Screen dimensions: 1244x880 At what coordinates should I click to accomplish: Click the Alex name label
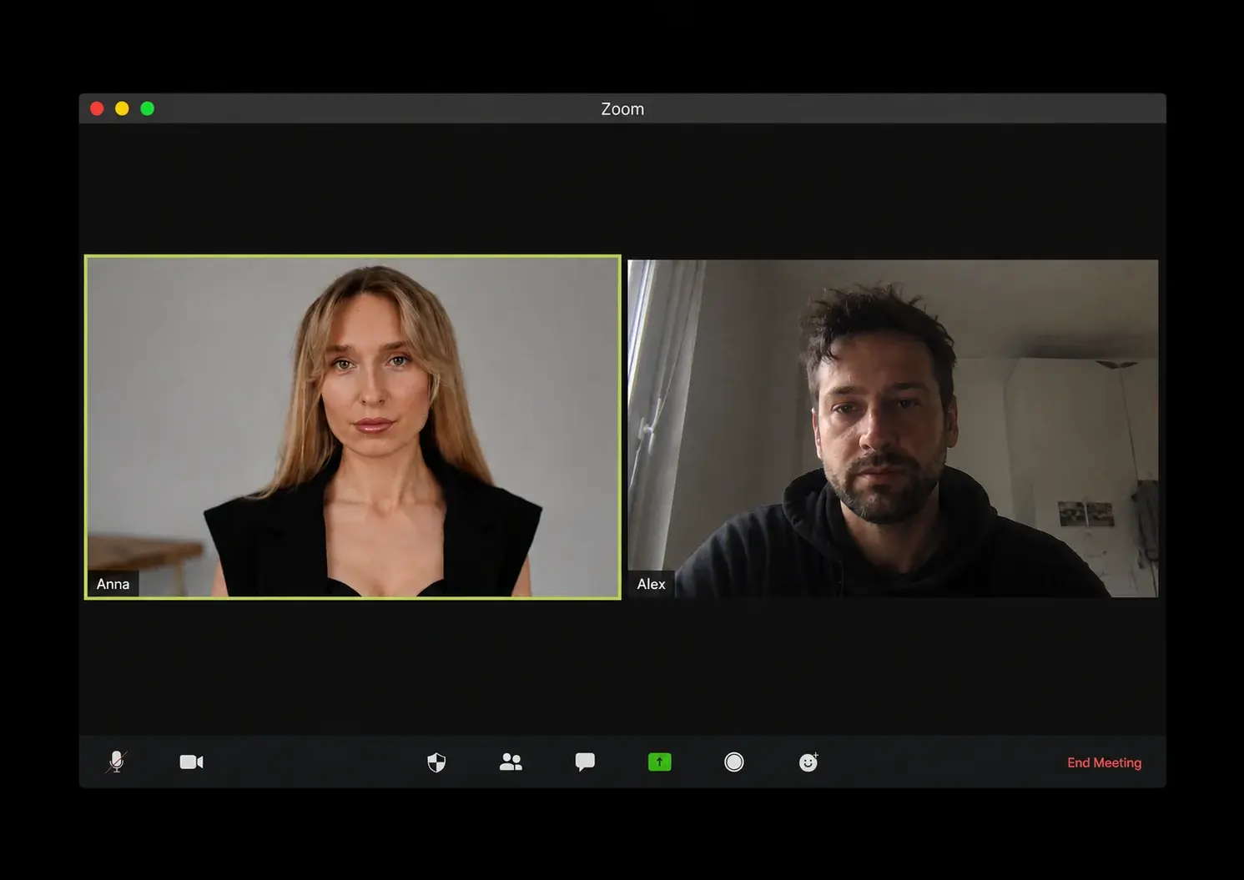(x=651, y=584)
